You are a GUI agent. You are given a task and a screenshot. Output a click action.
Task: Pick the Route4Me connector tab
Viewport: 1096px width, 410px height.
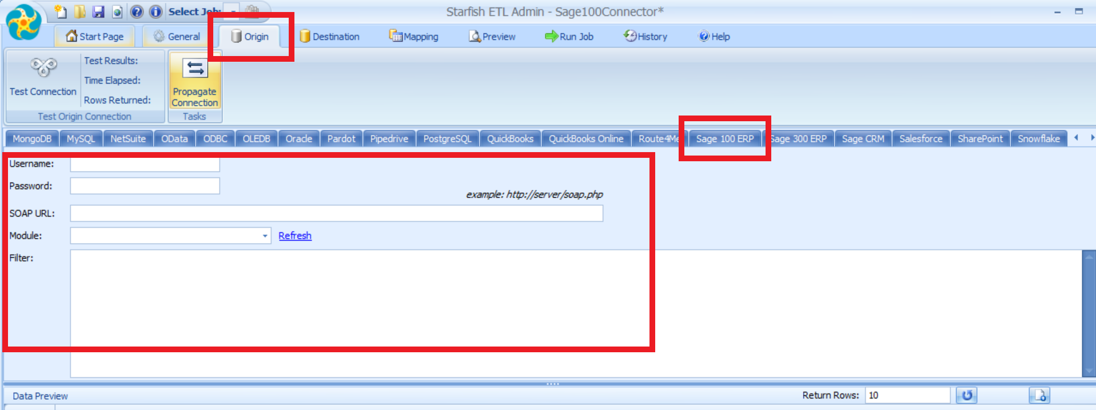659,139
